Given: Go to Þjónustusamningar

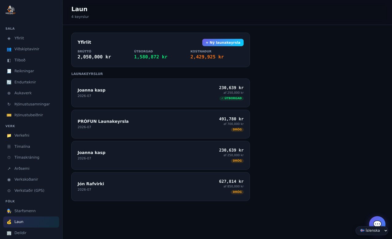Looking at the screenshot, I should [31, 104].
